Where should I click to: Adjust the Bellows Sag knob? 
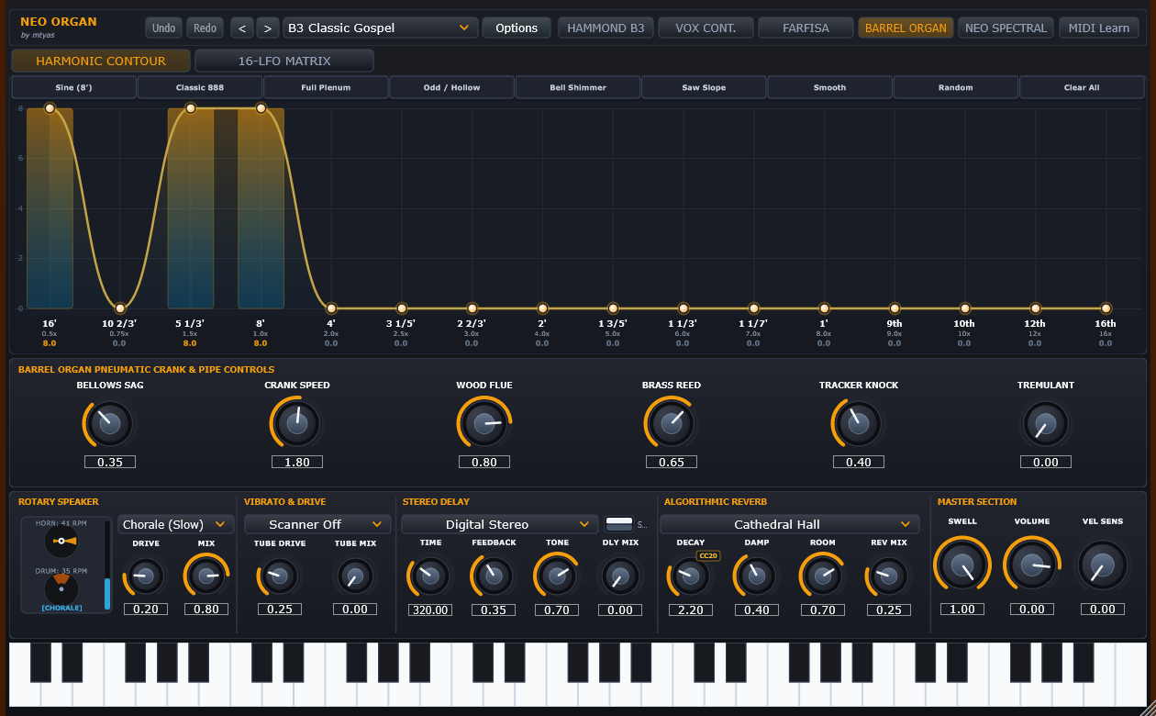110,424
